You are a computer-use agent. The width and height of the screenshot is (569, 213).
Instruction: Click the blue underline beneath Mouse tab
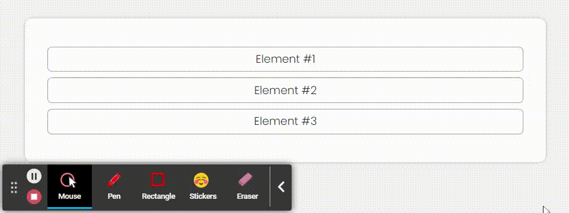point(70,208)
